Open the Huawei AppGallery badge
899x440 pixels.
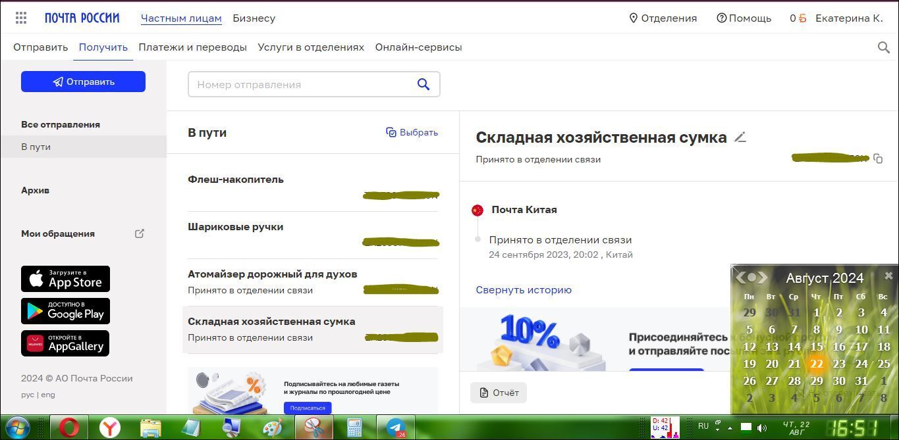coord(65,343)
